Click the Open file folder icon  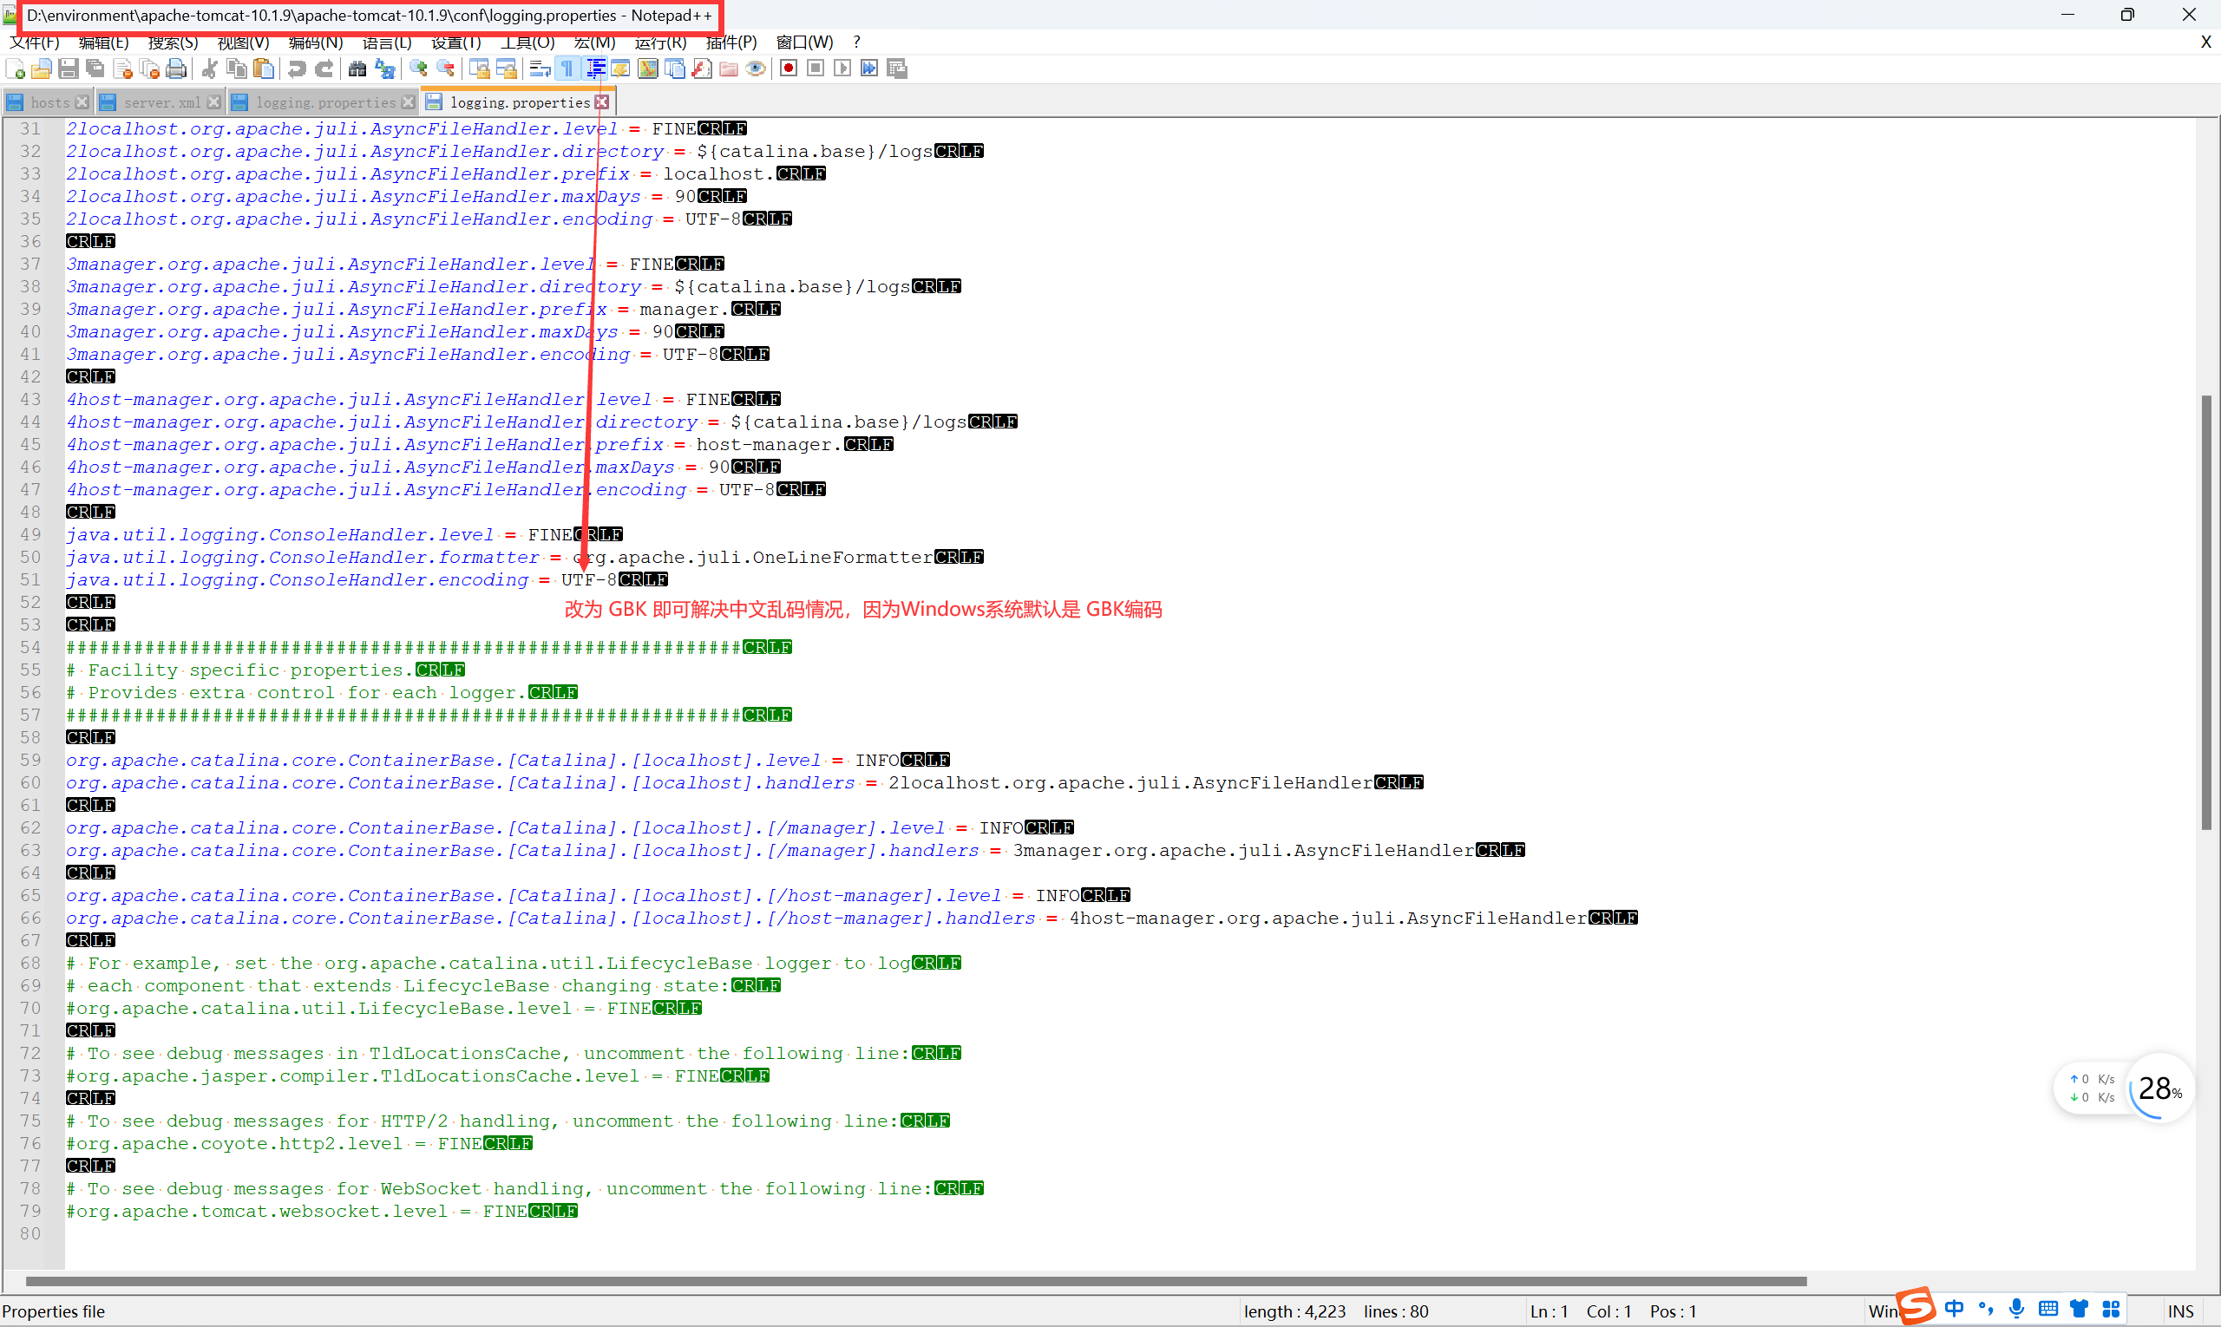41,69
